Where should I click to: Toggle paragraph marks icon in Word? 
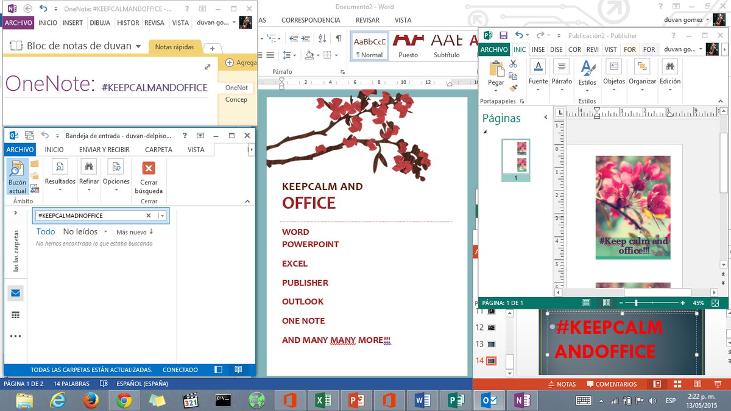pos(338,38)
